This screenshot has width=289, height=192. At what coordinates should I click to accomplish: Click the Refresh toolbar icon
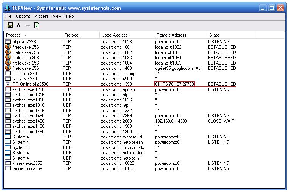(37, 25)
